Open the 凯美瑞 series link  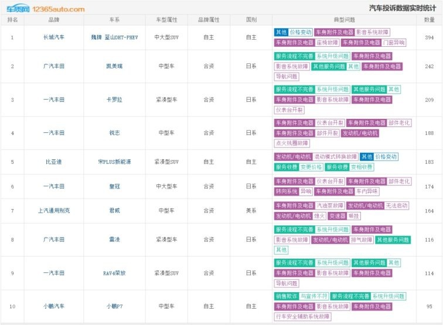(114, 66)
